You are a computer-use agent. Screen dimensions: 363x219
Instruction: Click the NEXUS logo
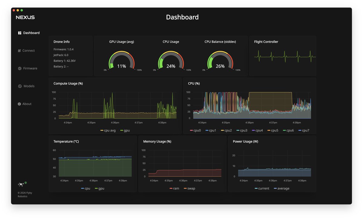(25, 17)
